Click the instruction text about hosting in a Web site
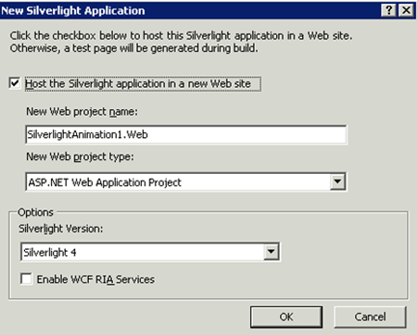Screen dimensions: 417x335 point(181,36)
